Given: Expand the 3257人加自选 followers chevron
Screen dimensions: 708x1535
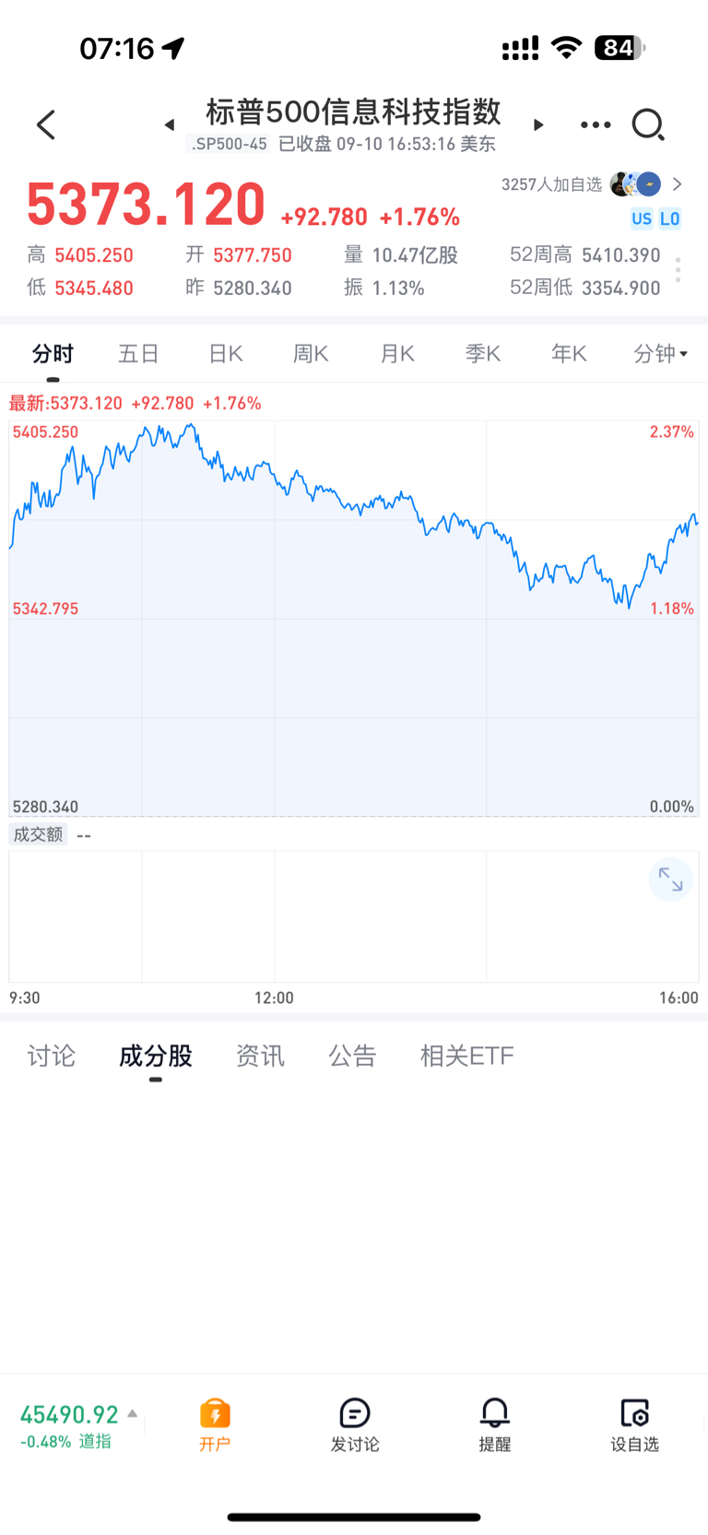Looking at the screenshot, I should click(x=678, y=184).
